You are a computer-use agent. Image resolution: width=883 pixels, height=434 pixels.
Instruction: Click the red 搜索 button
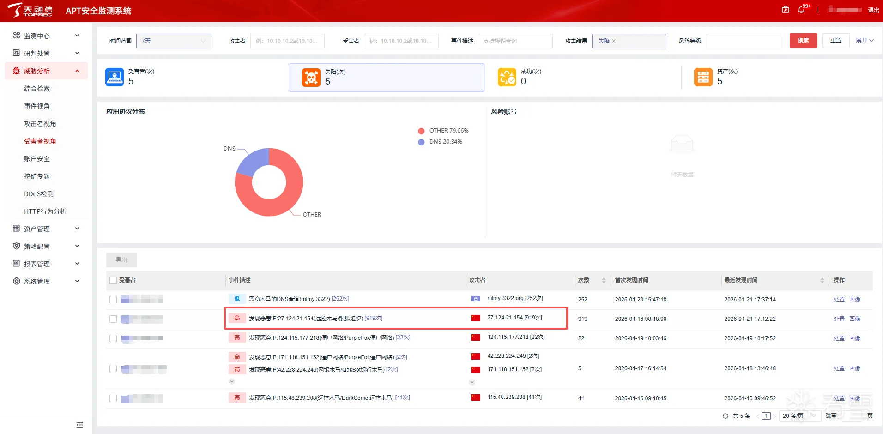pos(804,41)
